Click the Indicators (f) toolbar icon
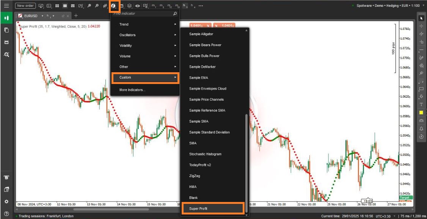Image resolution: width=427 pixels, height=219 pixels. click(x=113, y=6)
